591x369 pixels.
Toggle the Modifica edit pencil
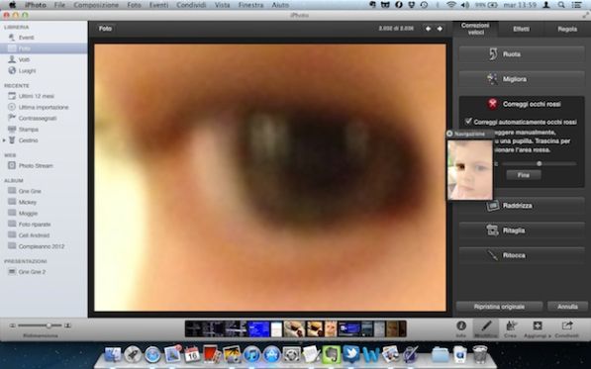point(486,328)
